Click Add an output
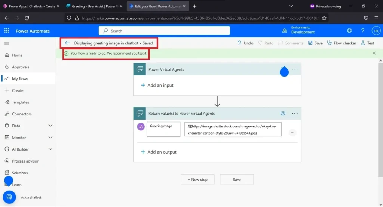Screen dimensions: 383x207 click(159, 152)
